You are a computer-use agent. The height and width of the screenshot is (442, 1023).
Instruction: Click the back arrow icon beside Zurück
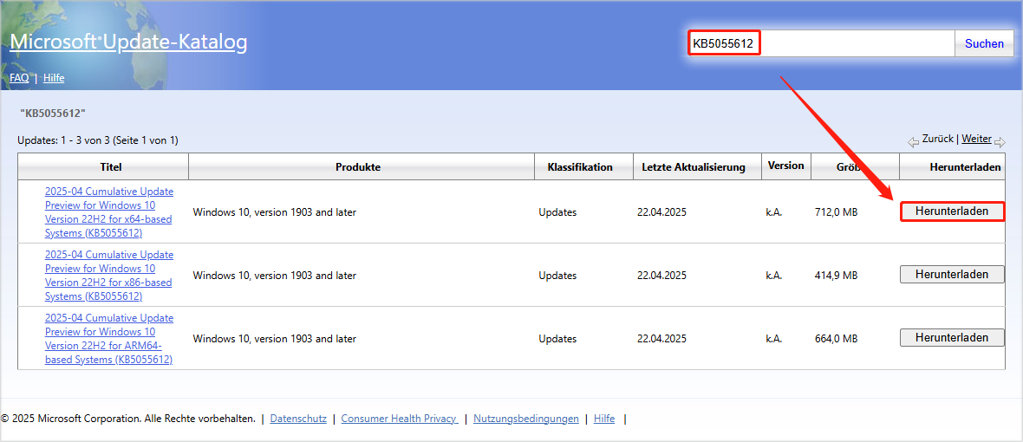click(x=914, y=140)
